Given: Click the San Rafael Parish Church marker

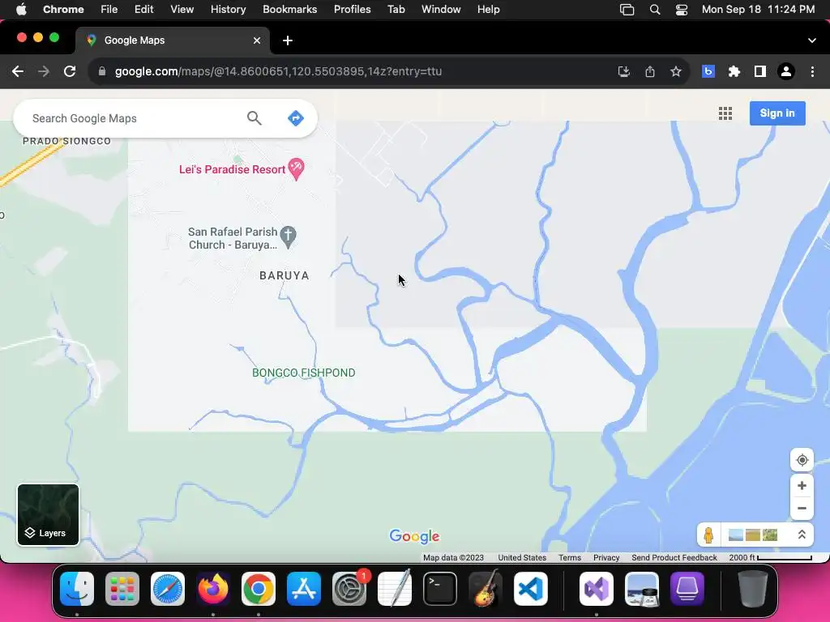Looking at the screenshot, I should coord(288,237).
